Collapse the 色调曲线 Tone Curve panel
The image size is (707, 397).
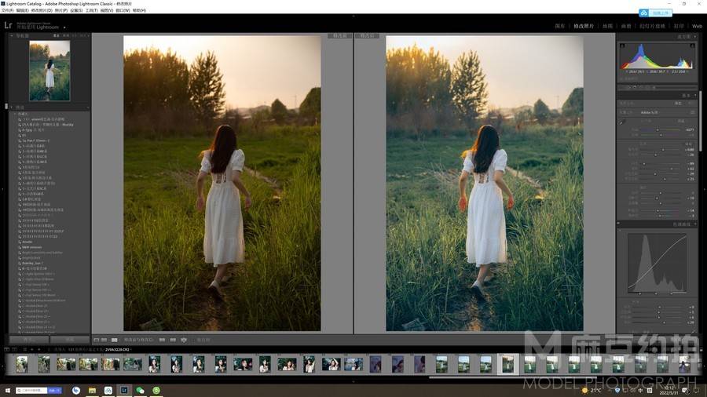695,224
